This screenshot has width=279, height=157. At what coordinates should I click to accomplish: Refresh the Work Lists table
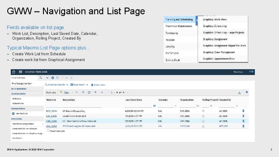[89, 92]
